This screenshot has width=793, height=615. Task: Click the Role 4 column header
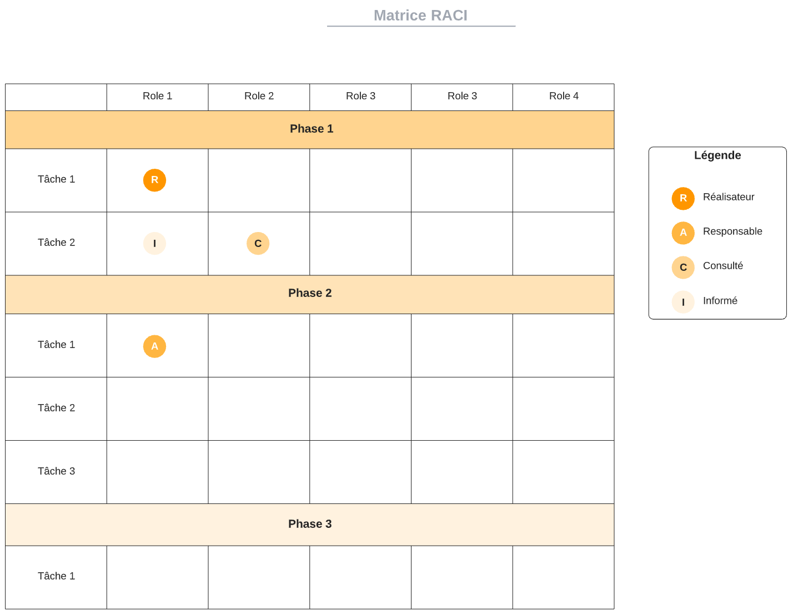point(564,96)
